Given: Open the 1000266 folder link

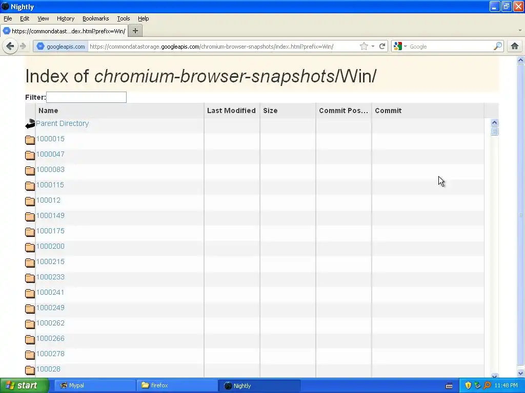Looking at the screenshot, I should (x=50, y=338).
